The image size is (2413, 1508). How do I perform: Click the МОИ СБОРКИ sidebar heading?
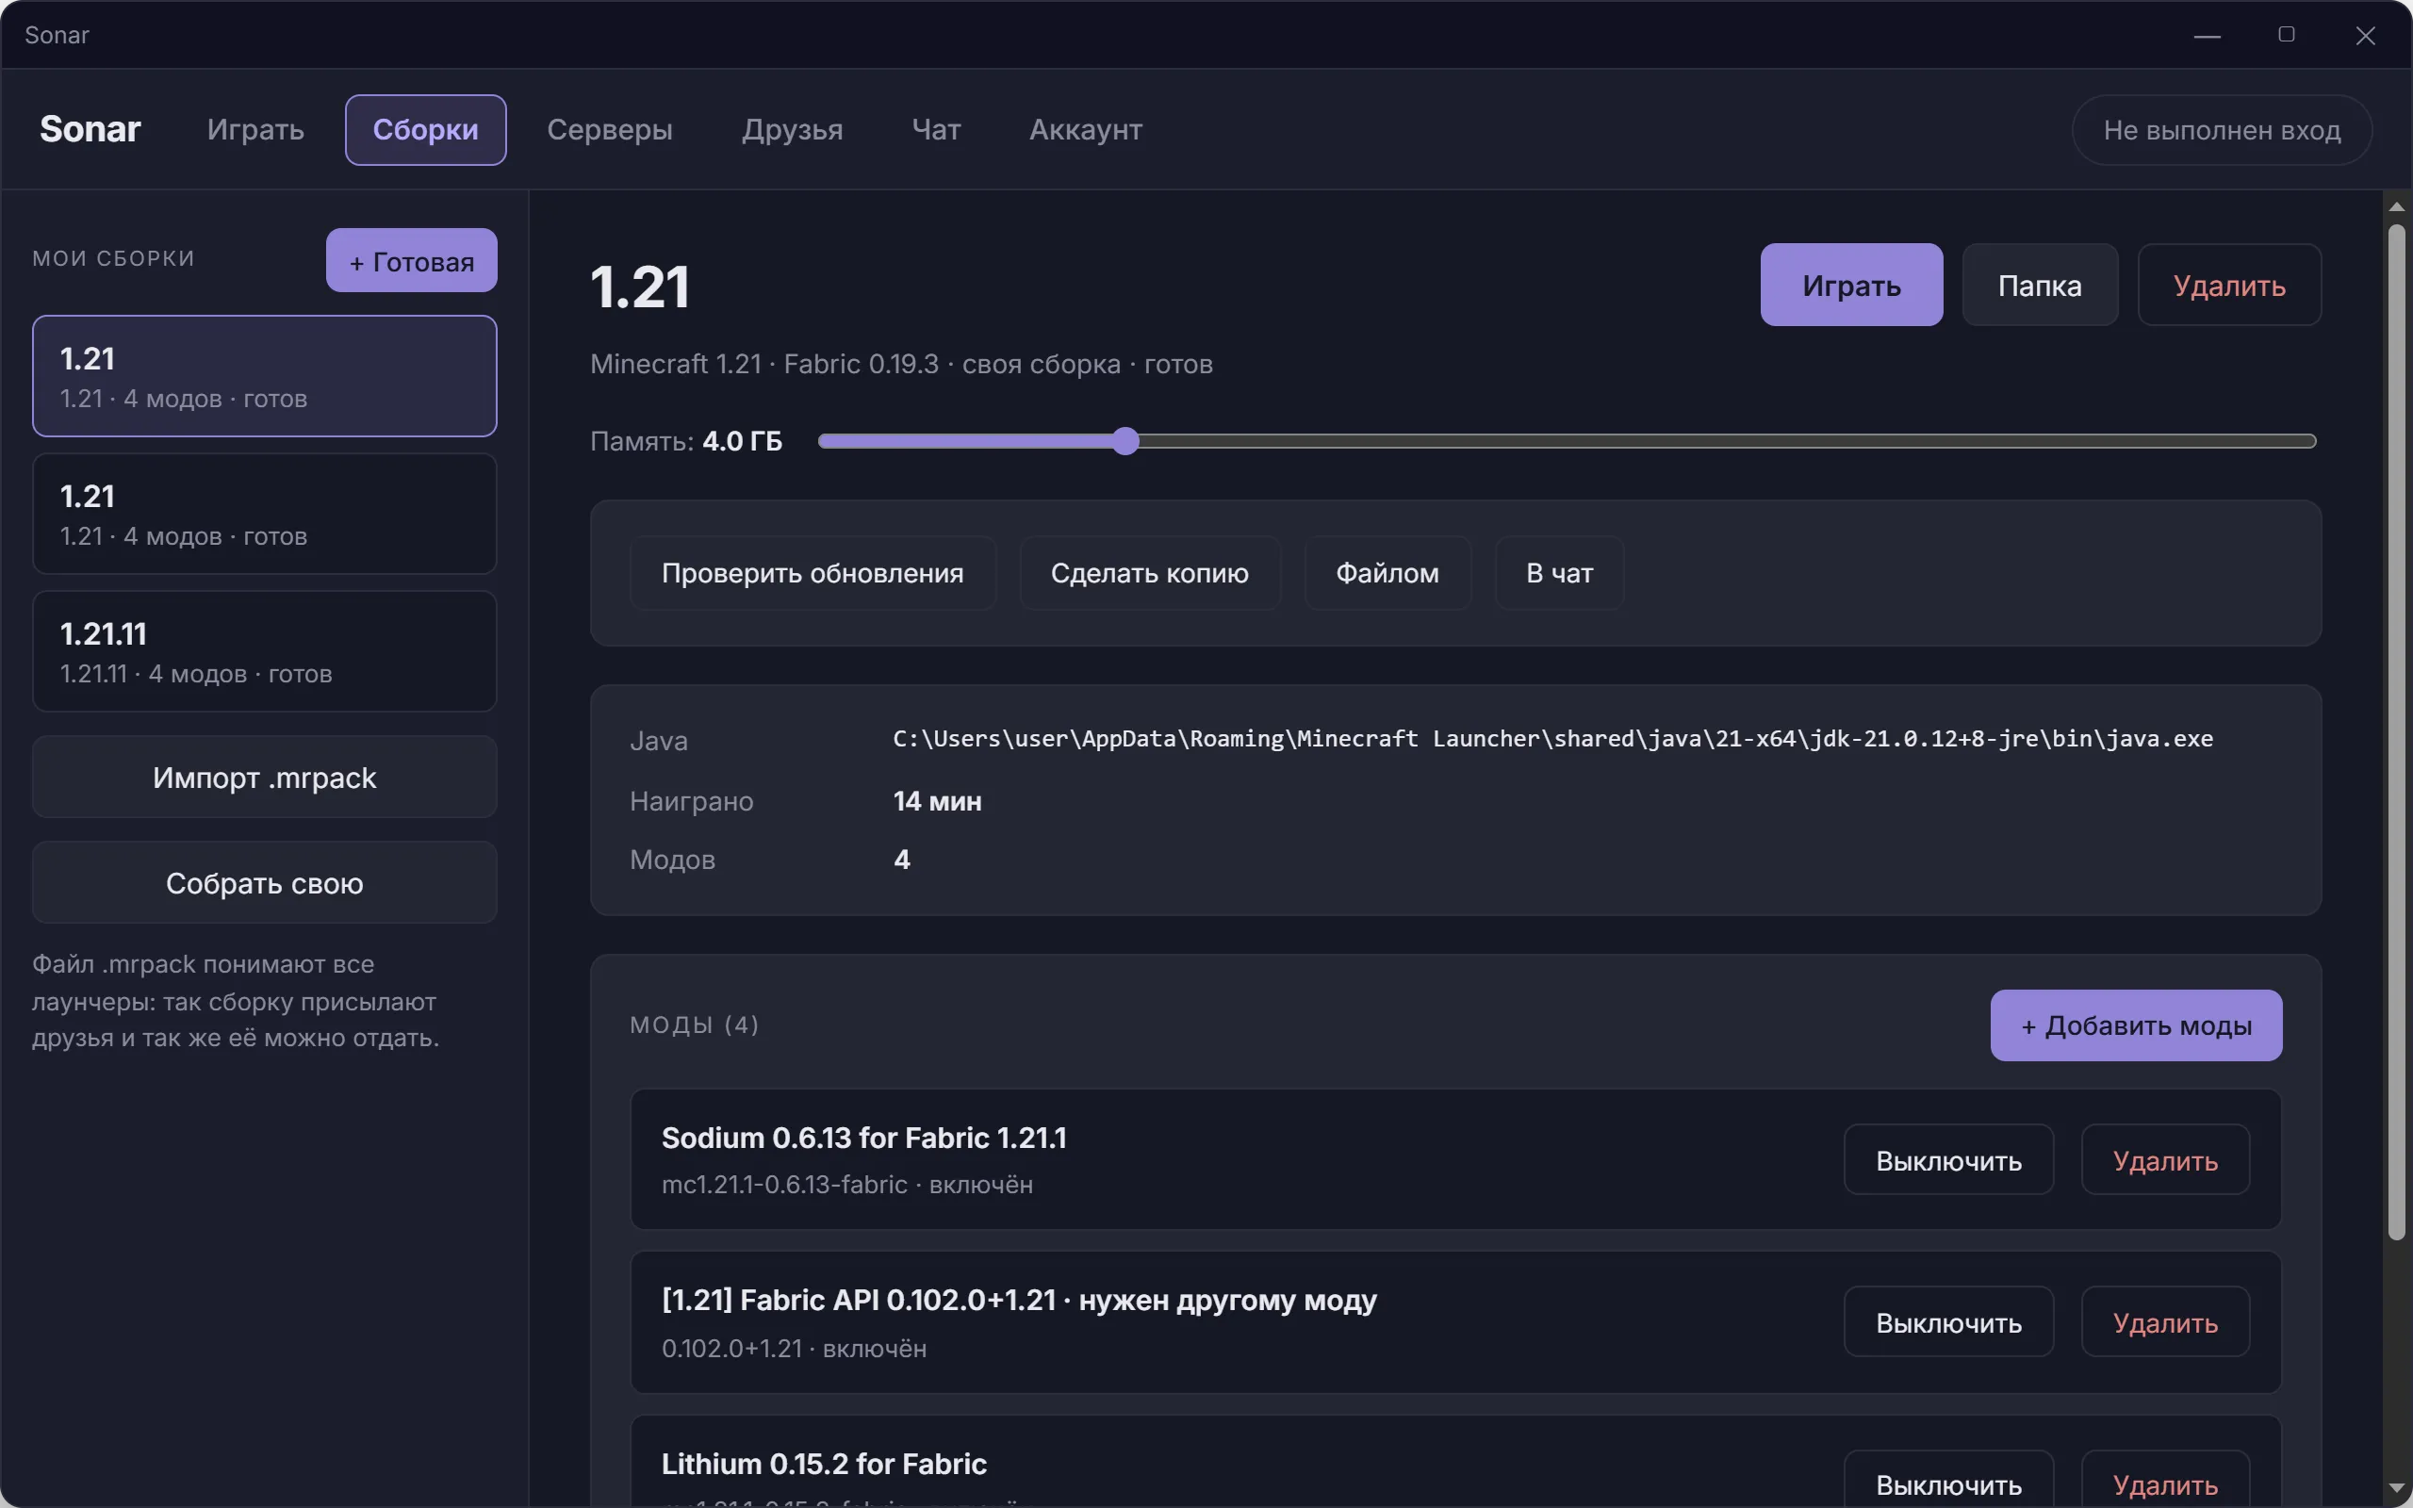[114, 258]
